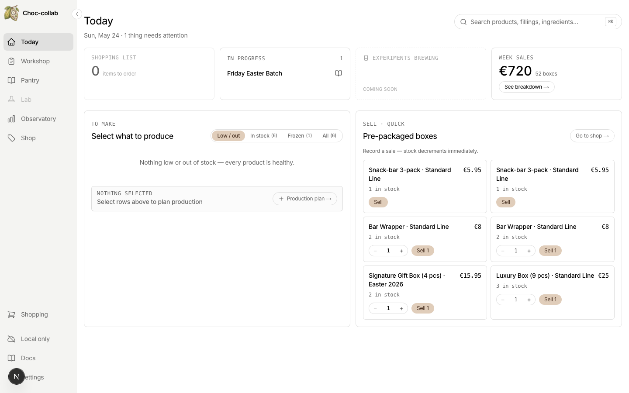Decrease quantity for Luxury Box (9 pcs)

point(503,300)
